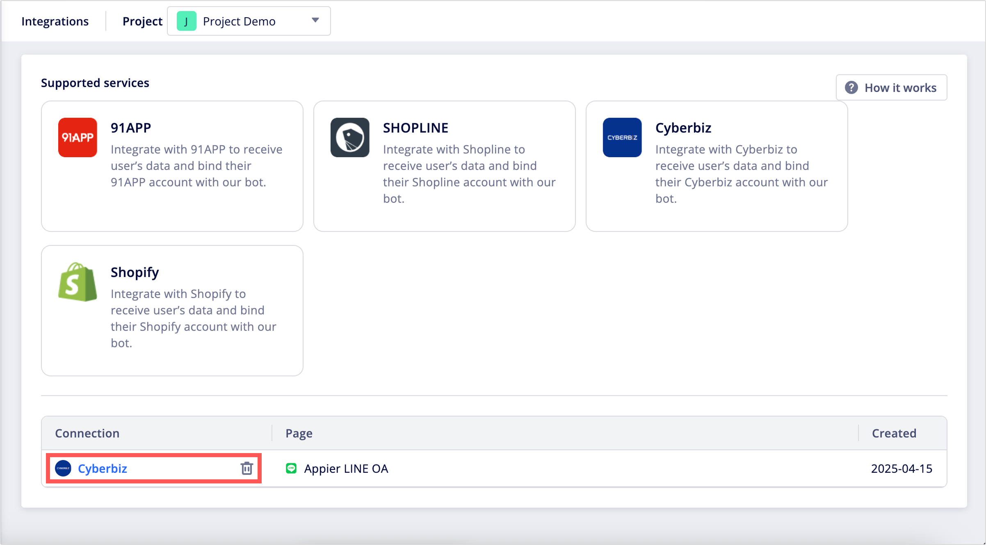
Task: Select the Shopify service card title
Action: [x=135, y=272]
